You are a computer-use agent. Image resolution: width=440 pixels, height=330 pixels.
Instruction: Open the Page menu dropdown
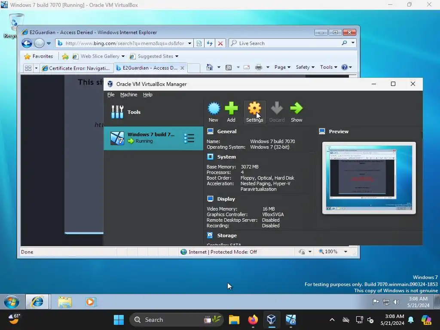[x=282, y=67]
